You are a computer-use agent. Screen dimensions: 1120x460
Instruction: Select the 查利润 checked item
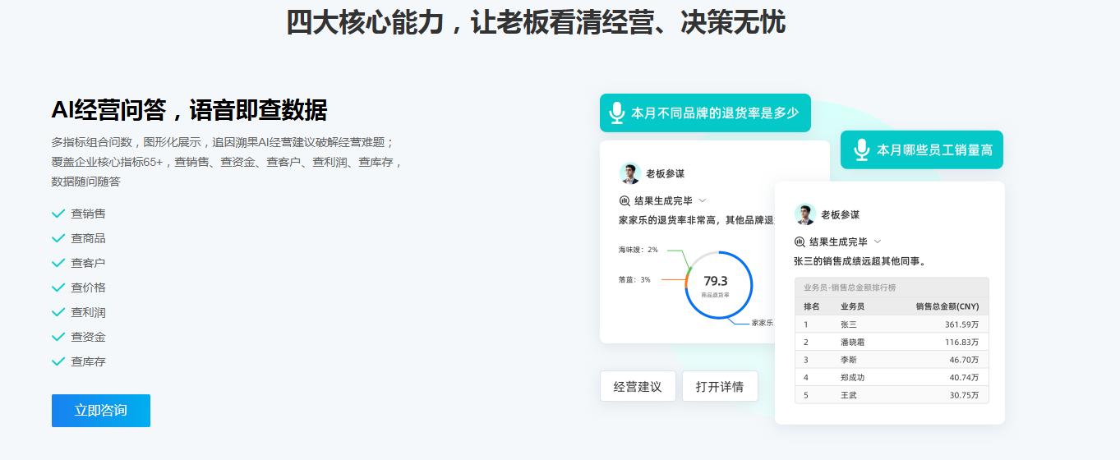point(88,312)
